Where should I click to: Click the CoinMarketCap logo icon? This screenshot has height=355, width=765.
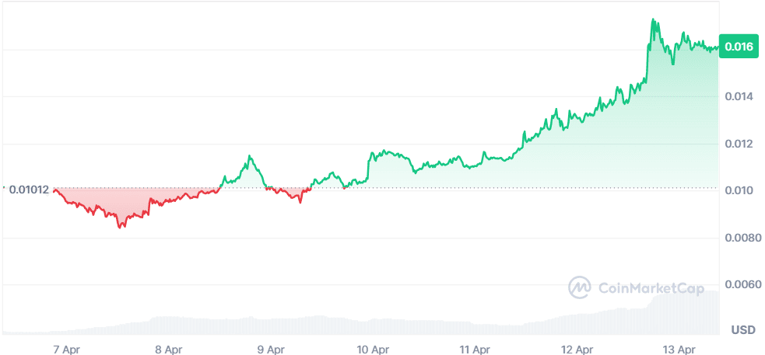[581, 287]
